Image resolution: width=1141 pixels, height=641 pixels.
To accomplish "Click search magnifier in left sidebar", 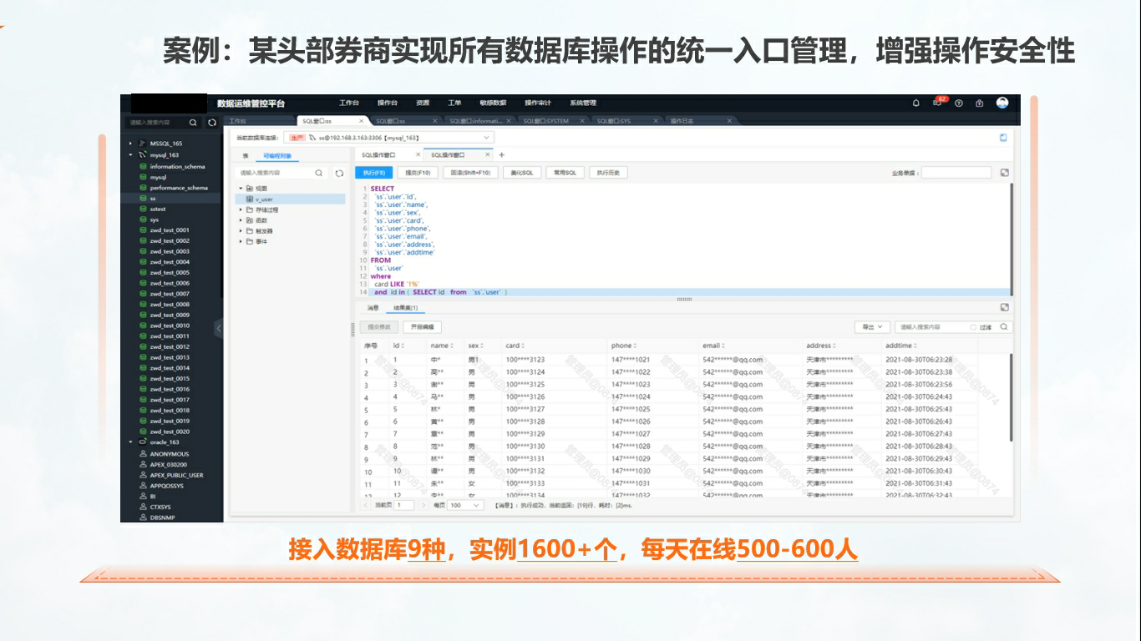I will (x=193, y=122).
